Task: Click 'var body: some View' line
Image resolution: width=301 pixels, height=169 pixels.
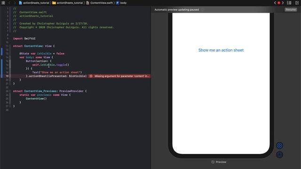Action: pos(36,57)
